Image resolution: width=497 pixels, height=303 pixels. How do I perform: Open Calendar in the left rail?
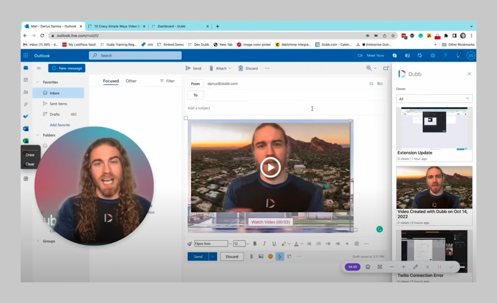[26, 80]
